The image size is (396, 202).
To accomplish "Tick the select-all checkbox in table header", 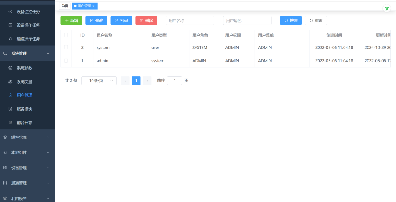I will [66, 35].
